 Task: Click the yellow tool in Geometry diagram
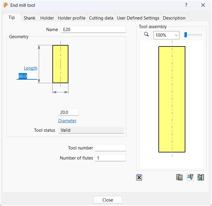tap(60, 64)
